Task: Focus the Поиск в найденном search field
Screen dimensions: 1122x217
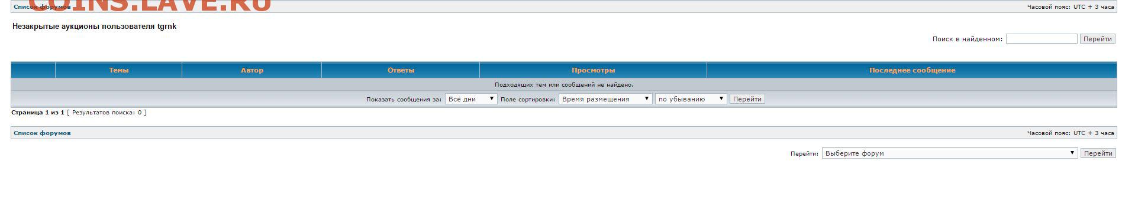Action: point(1042,39)
